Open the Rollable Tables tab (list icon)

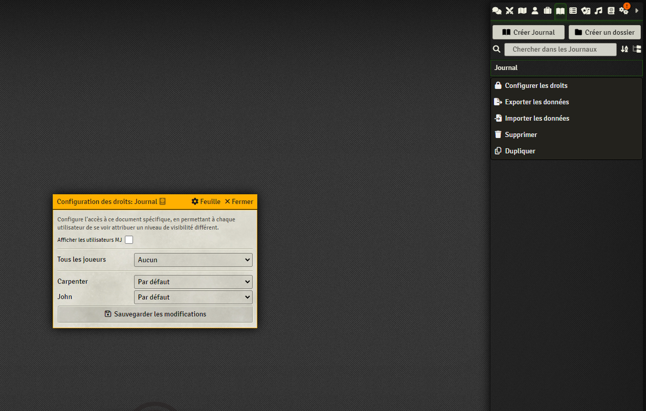[573, 10]
